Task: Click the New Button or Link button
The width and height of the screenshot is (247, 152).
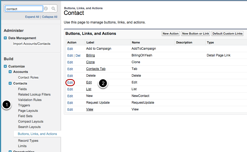Action: point(196,33)
